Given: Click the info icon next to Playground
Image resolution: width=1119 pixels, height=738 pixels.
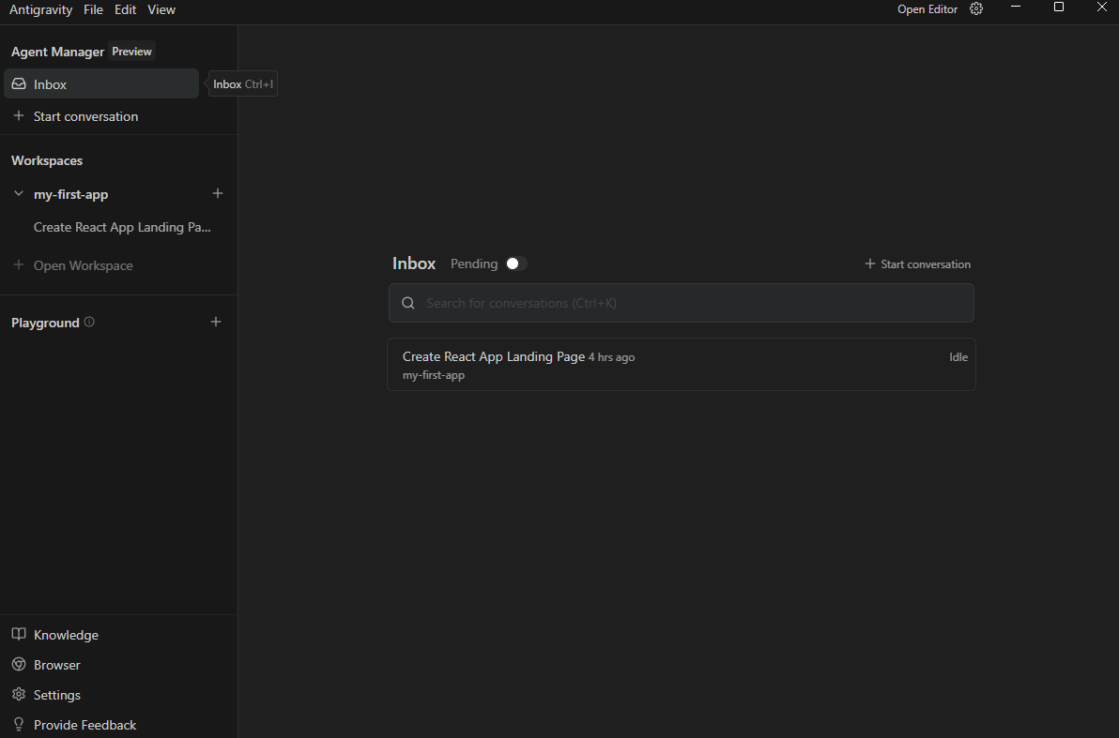Looking at the screenshot, I should point(89,322).
